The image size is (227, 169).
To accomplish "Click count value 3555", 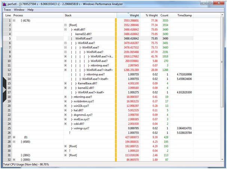I will (x=165, y=21).
